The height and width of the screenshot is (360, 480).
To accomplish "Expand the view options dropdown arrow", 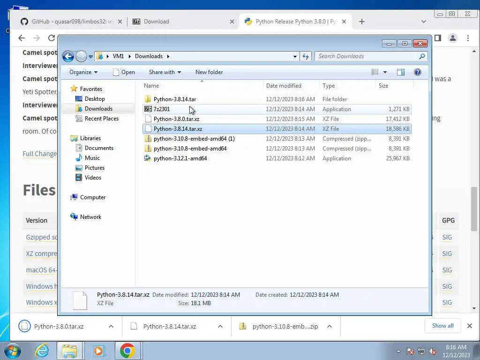I will [x=385, y=72].
